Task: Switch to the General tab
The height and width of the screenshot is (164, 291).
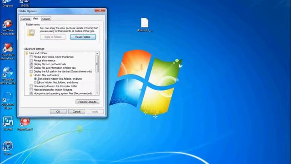Action: [x=25, y=19]
